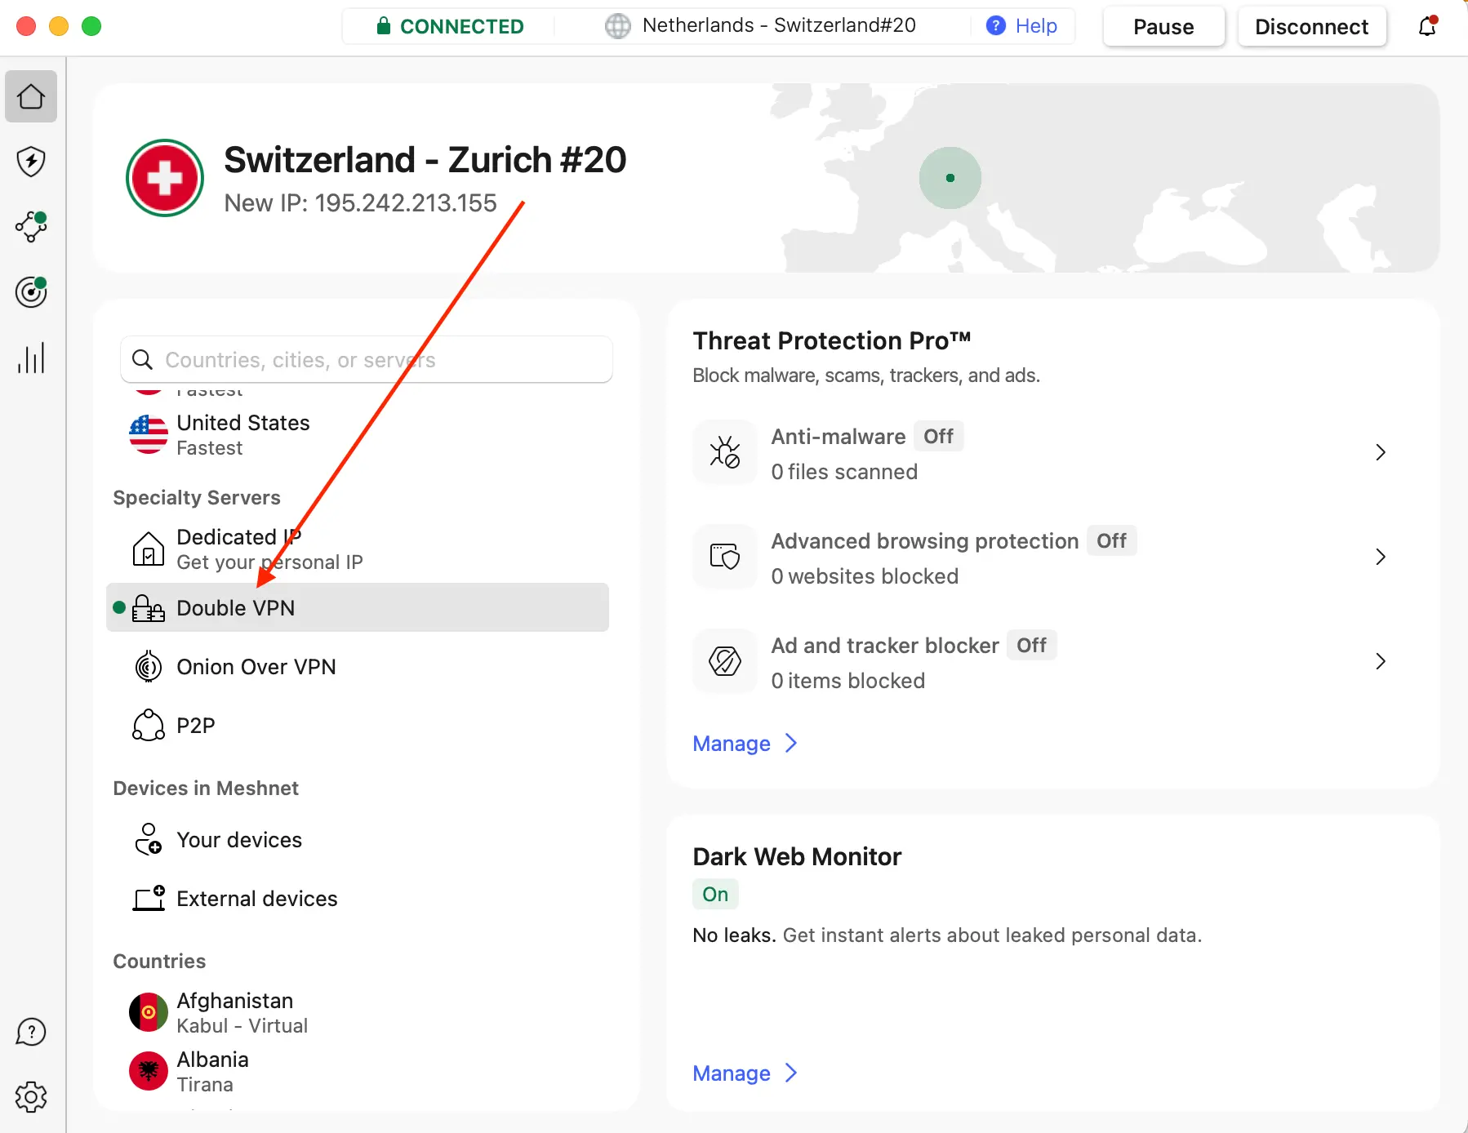
Task: Toggle Advanced browsing protection Off badge
Action: point(1111,541)
